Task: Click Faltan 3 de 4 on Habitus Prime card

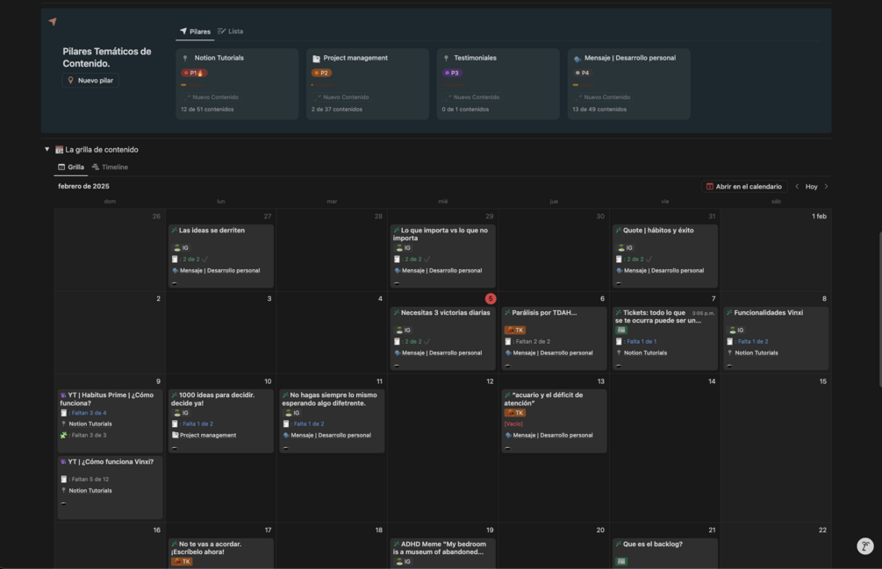Action: 84,413
